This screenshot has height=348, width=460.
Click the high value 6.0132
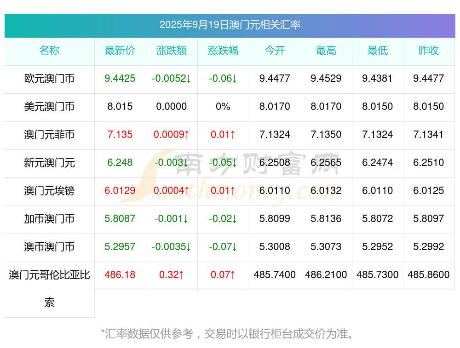click(x=326, y=190)
